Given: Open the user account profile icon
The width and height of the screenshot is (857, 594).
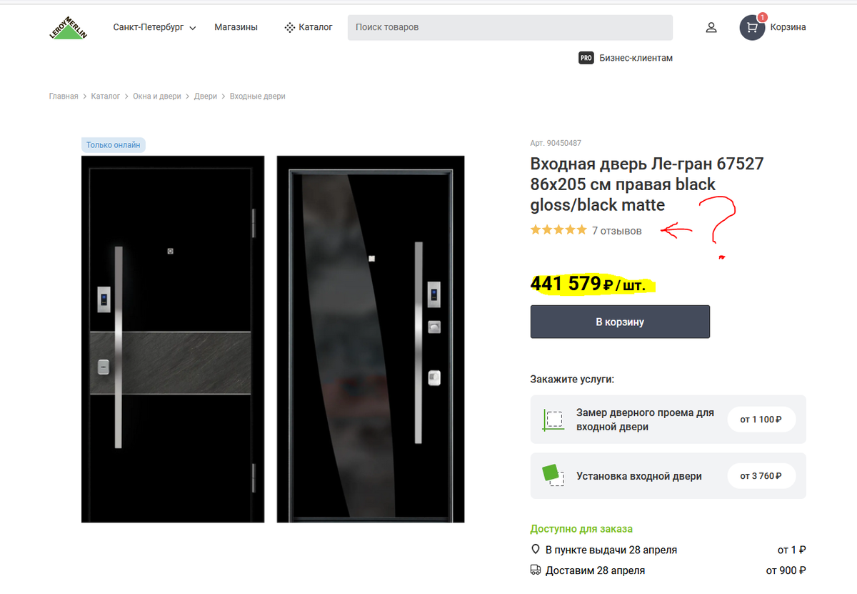Looking at the screenshot, I should coord(711,28).
